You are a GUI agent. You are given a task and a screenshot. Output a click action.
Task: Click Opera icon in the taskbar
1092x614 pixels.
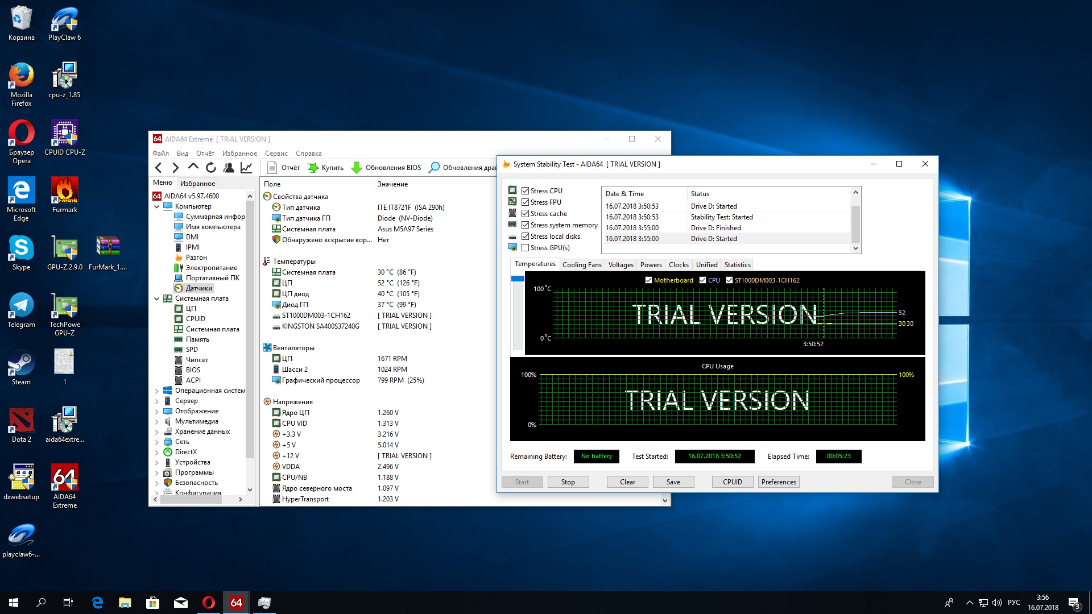(209, 603)
